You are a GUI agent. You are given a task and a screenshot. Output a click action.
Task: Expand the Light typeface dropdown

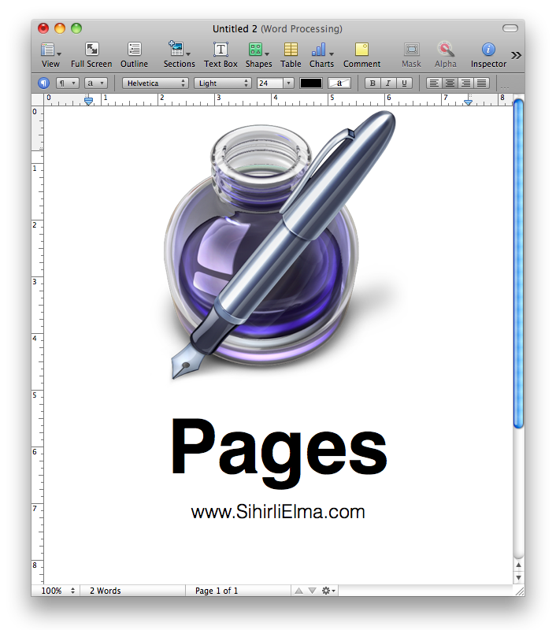tap(223, 83)
